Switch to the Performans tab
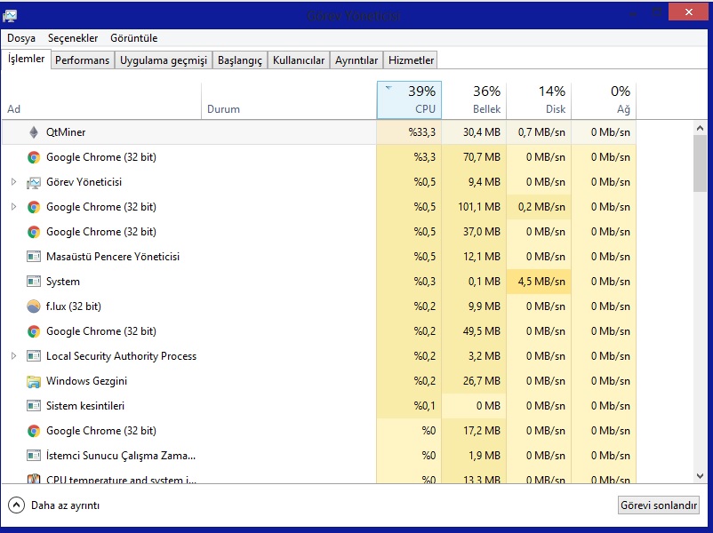 click(x=82, y=60)
